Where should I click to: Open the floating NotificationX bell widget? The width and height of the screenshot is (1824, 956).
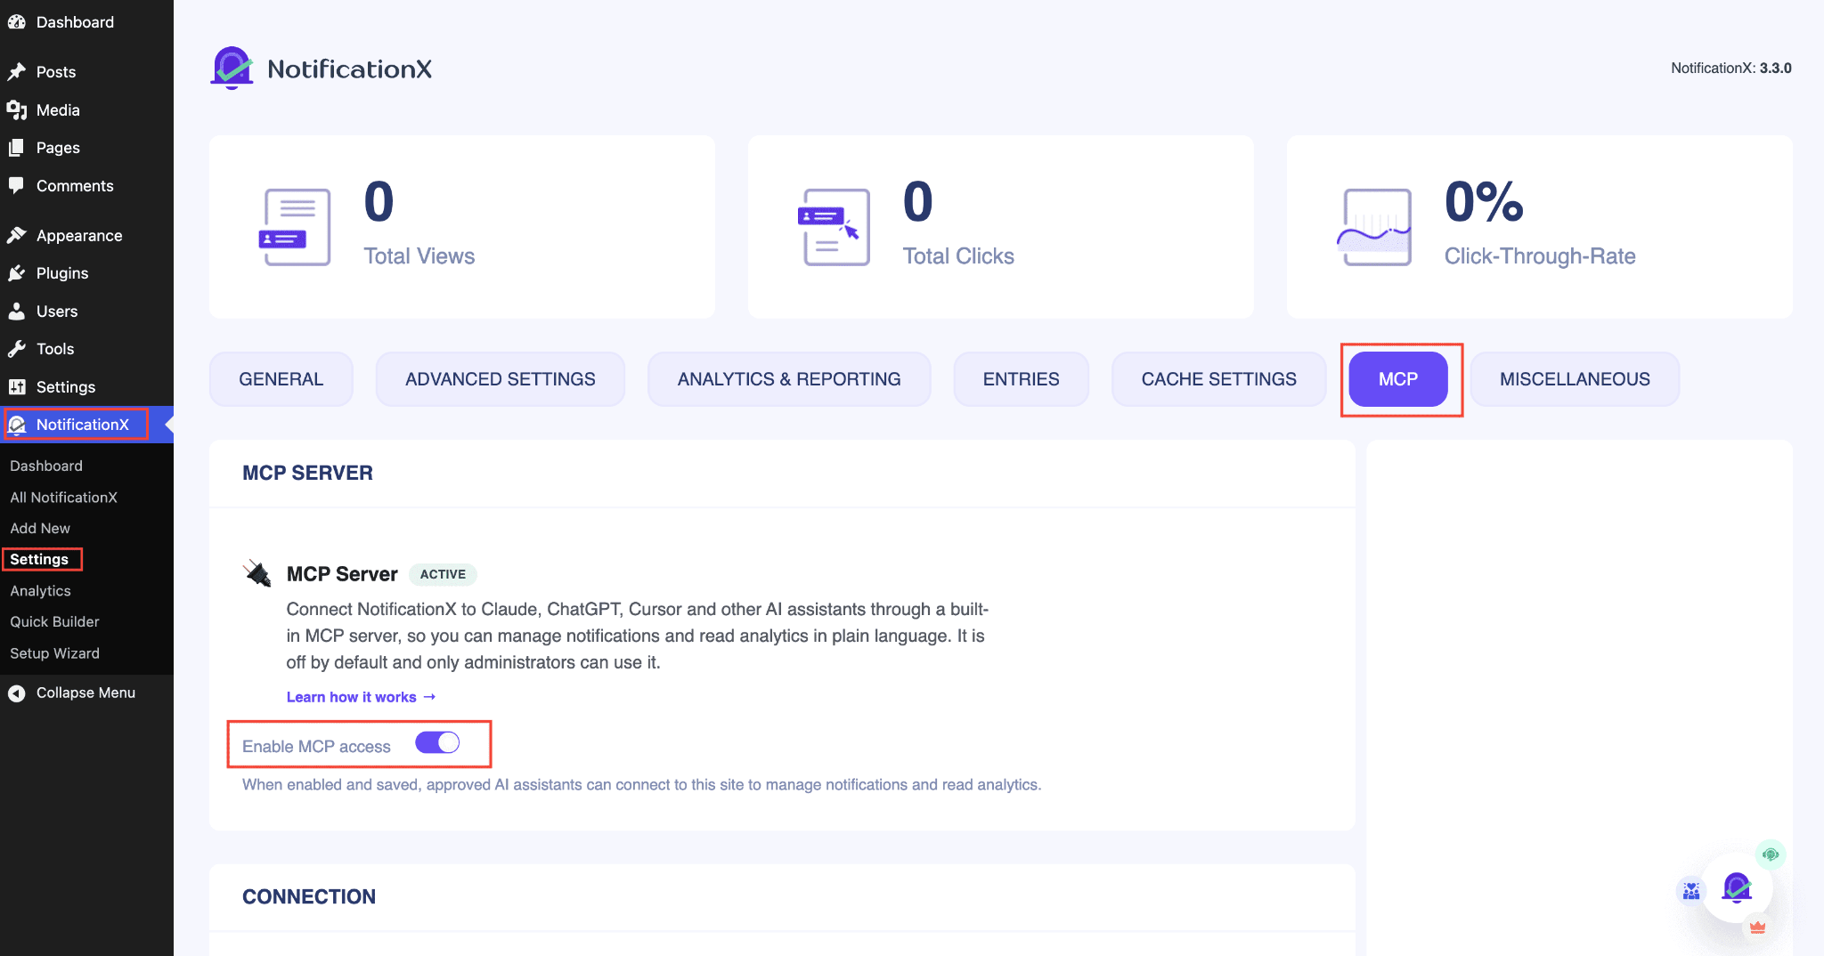1737,887
